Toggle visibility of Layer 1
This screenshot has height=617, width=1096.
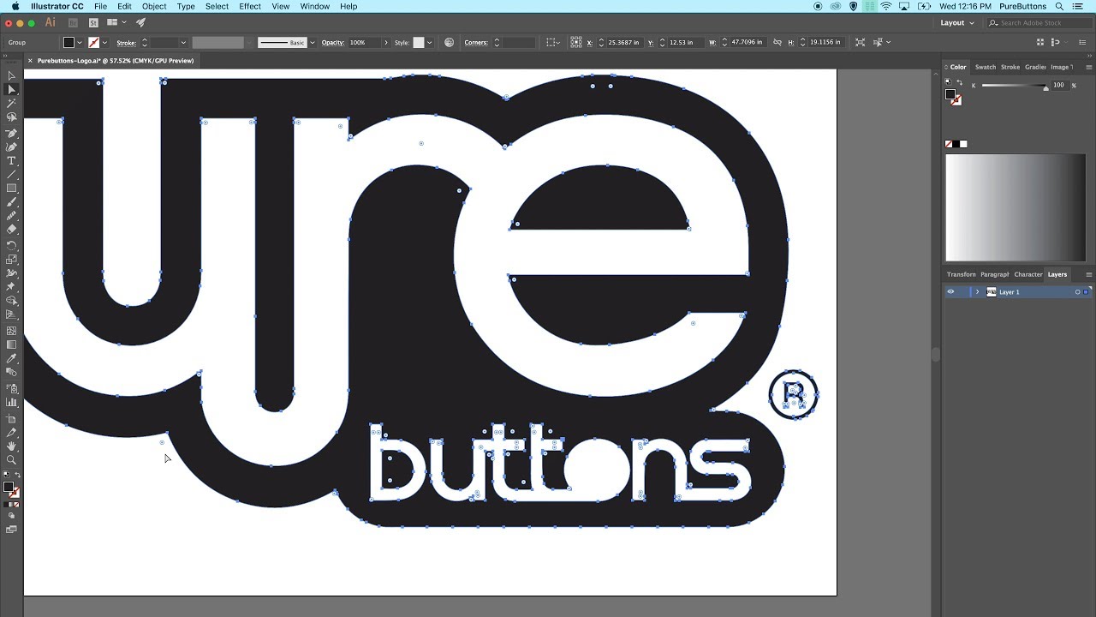point(950,291)
